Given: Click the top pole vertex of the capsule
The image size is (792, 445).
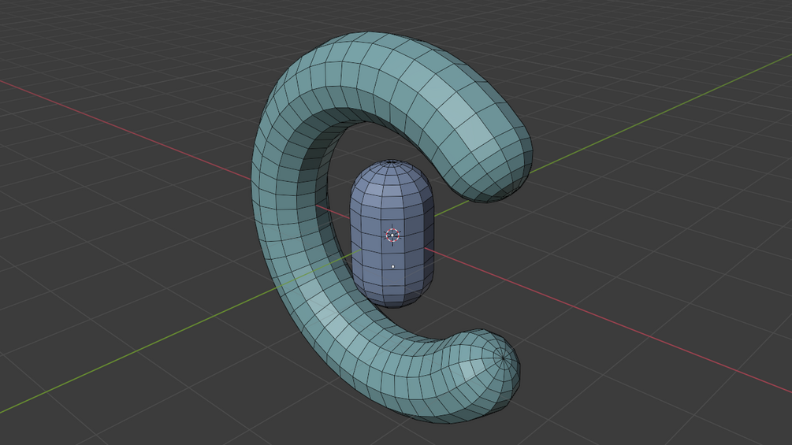Looking at the screenshot, I should pos(392,161).
